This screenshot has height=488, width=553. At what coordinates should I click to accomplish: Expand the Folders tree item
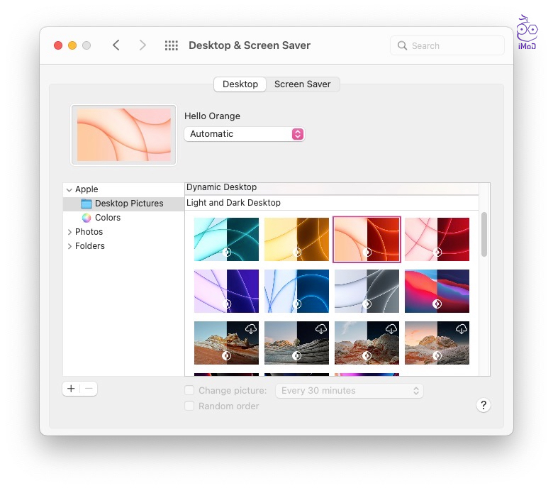[69, 246]
